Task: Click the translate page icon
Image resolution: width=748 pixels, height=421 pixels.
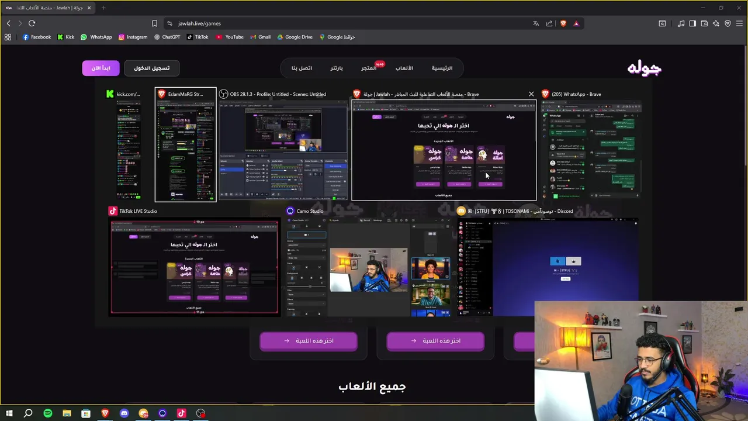Action: coord(536,23)
